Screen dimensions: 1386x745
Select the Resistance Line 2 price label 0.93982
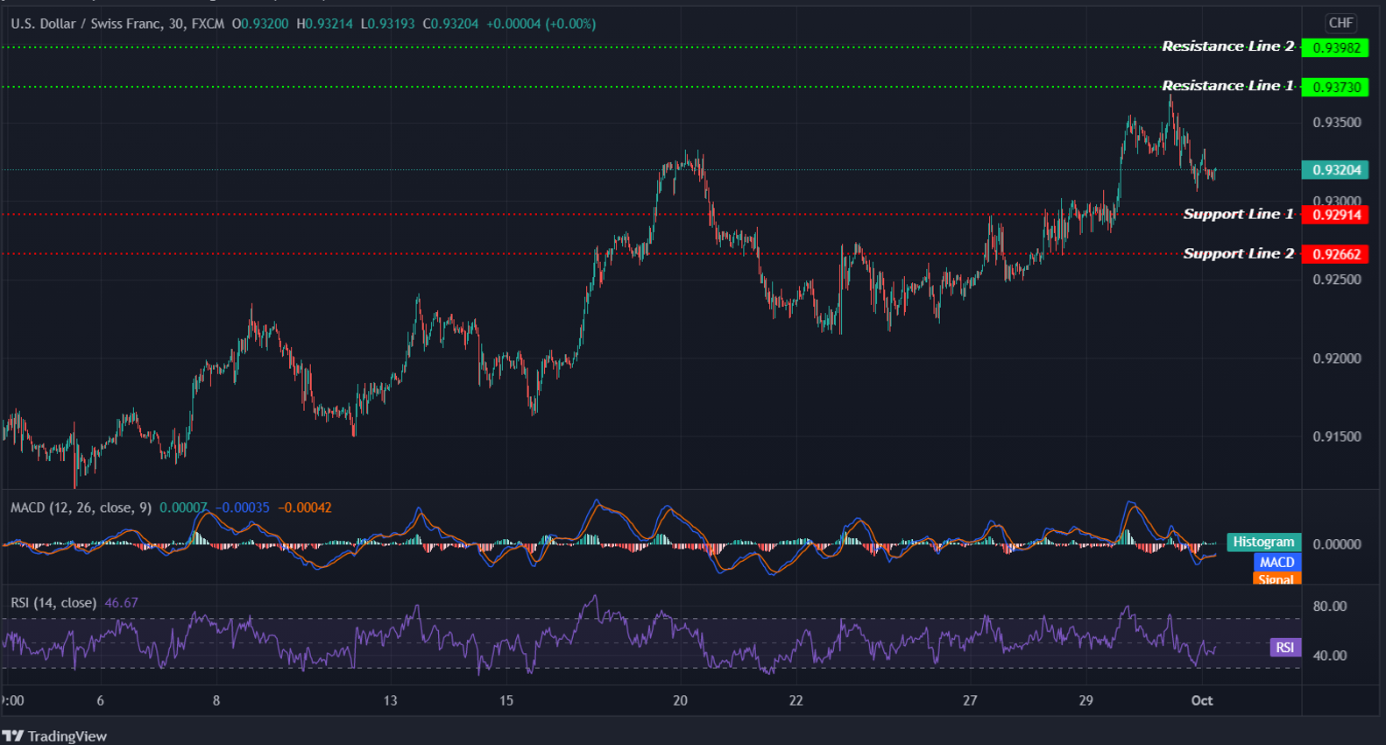coord(1335,47)
